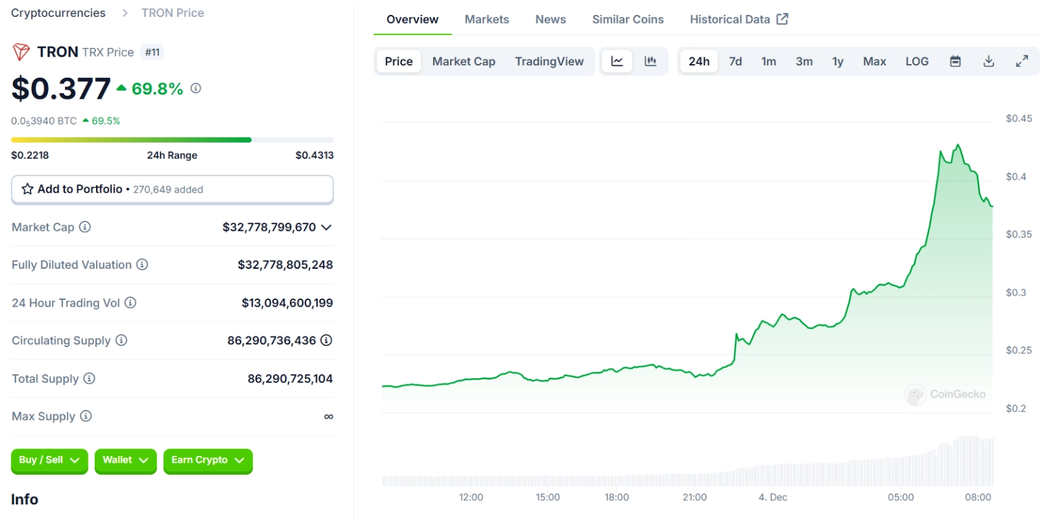
Task: Click the Info section heading
Action: [x=25, y=500]
